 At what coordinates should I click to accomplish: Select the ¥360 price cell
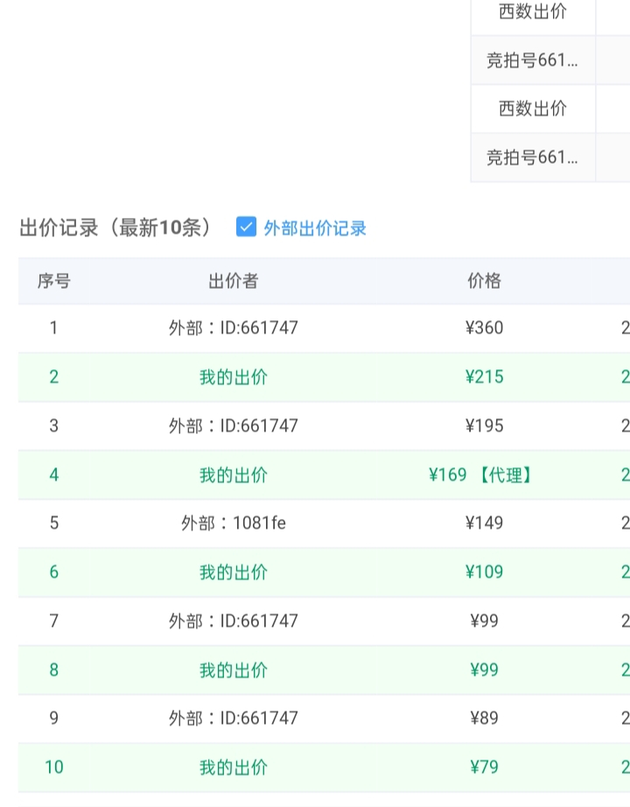coord(484,328)
